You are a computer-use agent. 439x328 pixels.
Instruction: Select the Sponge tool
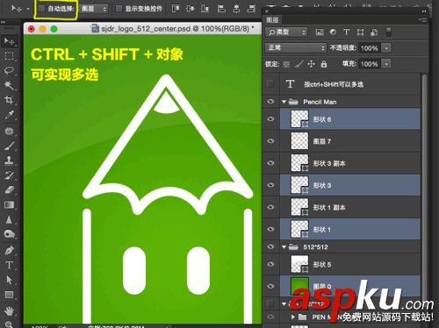point(10,234)
